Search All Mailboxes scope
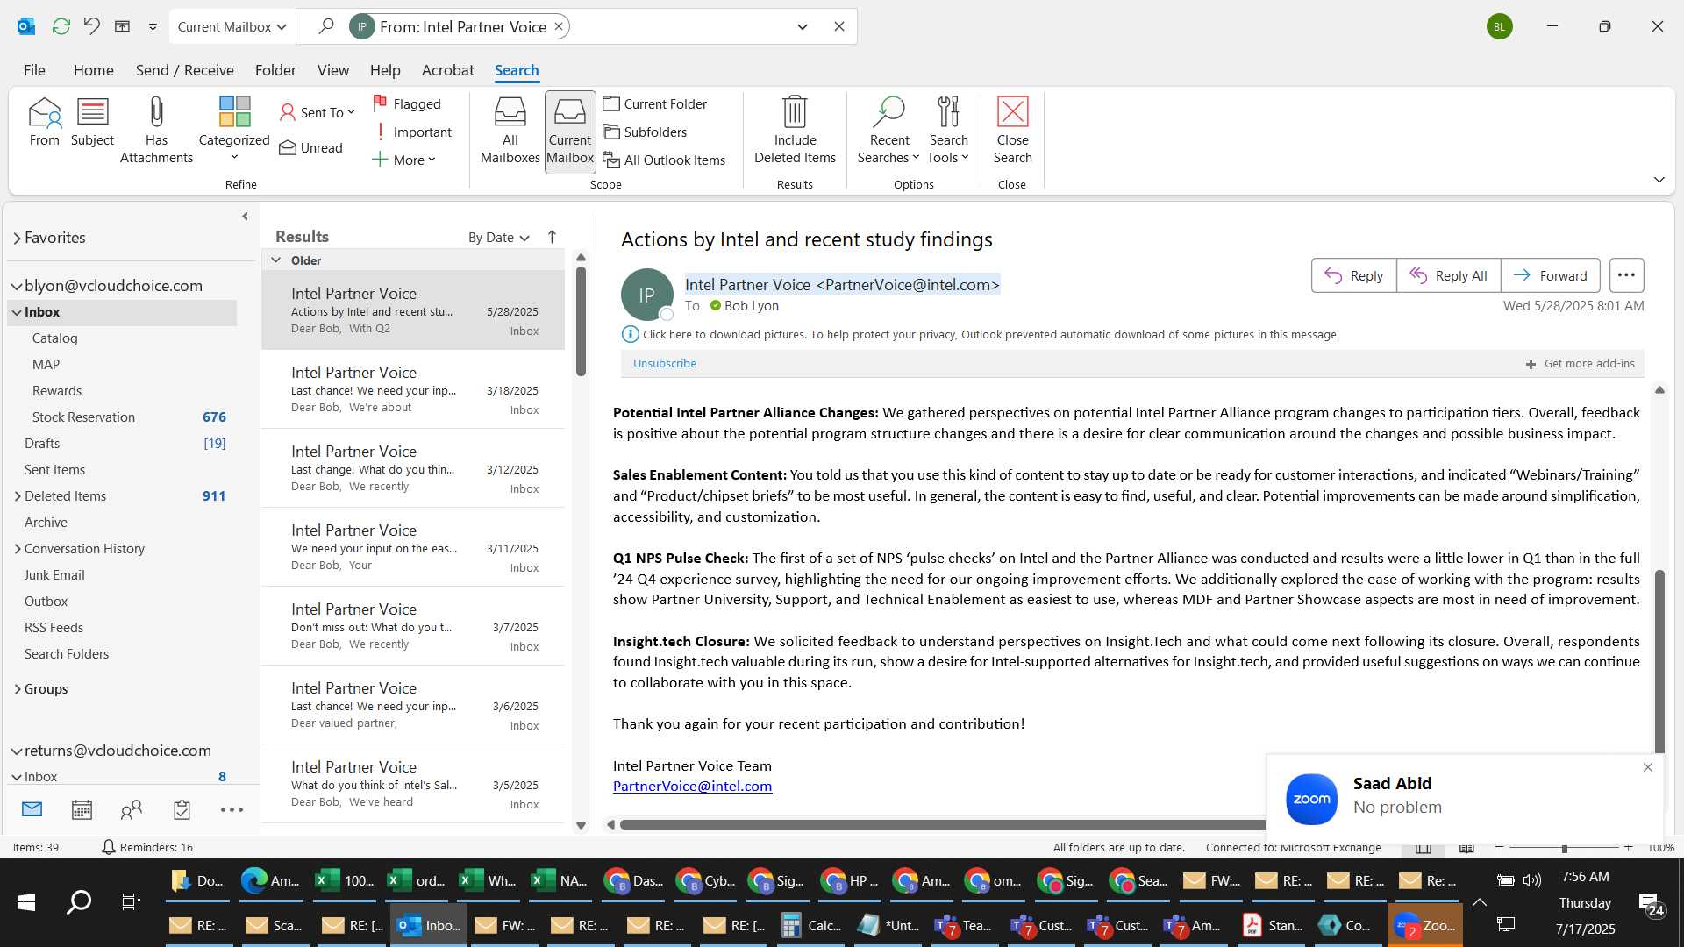 [x=510, y=132]
